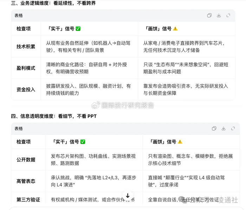Click the 高管表态 row label
The height and width of the screenshot is (210, 246).
click(x=26, y=181)
